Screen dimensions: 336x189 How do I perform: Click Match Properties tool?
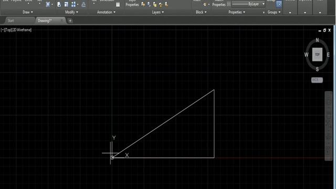coord(219,4)
